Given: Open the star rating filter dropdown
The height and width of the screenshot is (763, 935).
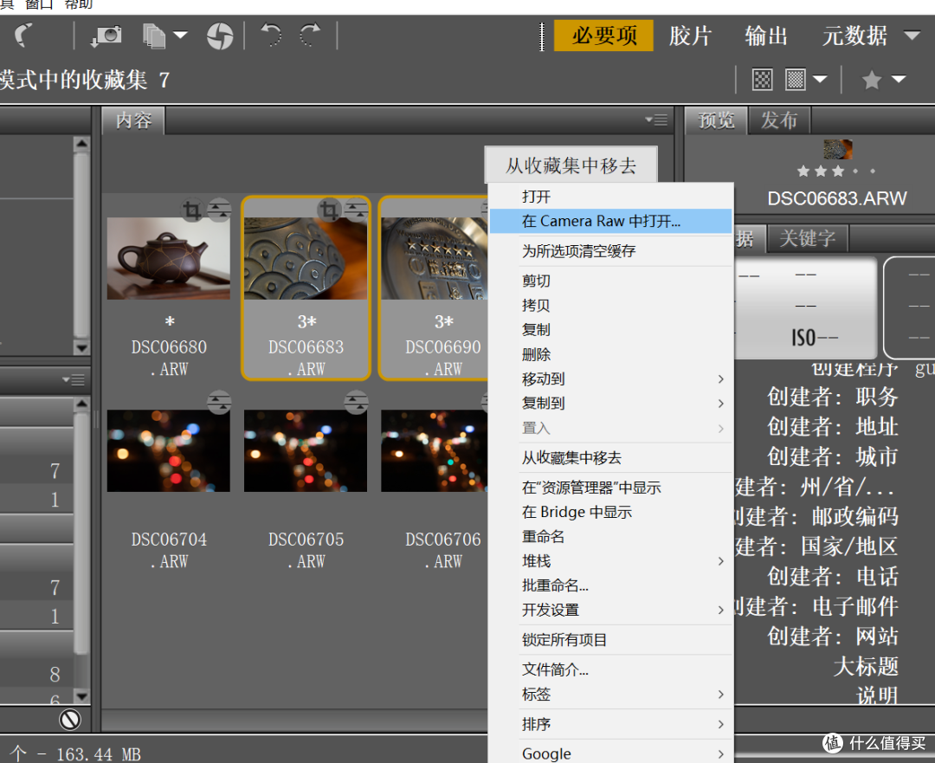Looking at the screenshot, I should (x=899, y=79).
